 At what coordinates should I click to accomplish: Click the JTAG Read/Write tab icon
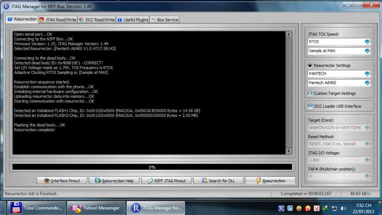[42, 20]
